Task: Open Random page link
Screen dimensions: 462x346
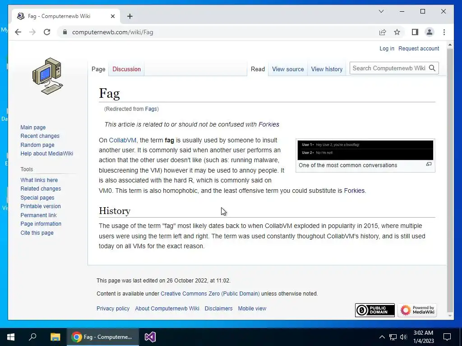Action: (37, 145)
